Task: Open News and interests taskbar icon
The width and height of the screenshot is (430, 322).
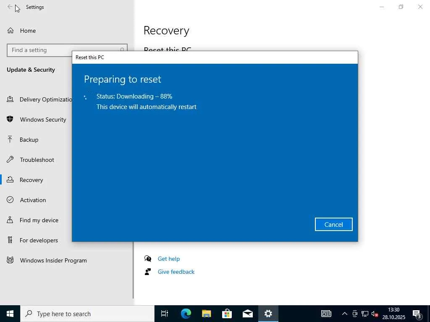Action: click(326, 314)
